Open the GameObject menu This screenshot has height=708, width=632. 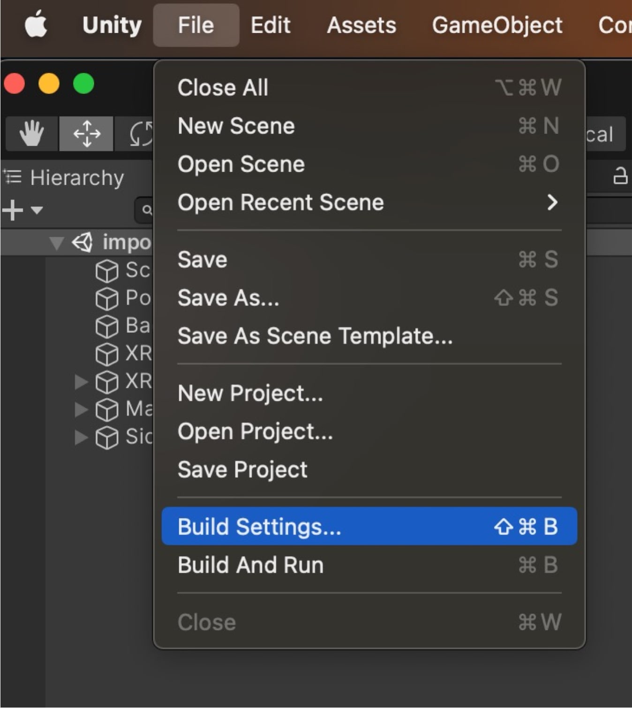[498, 25]
